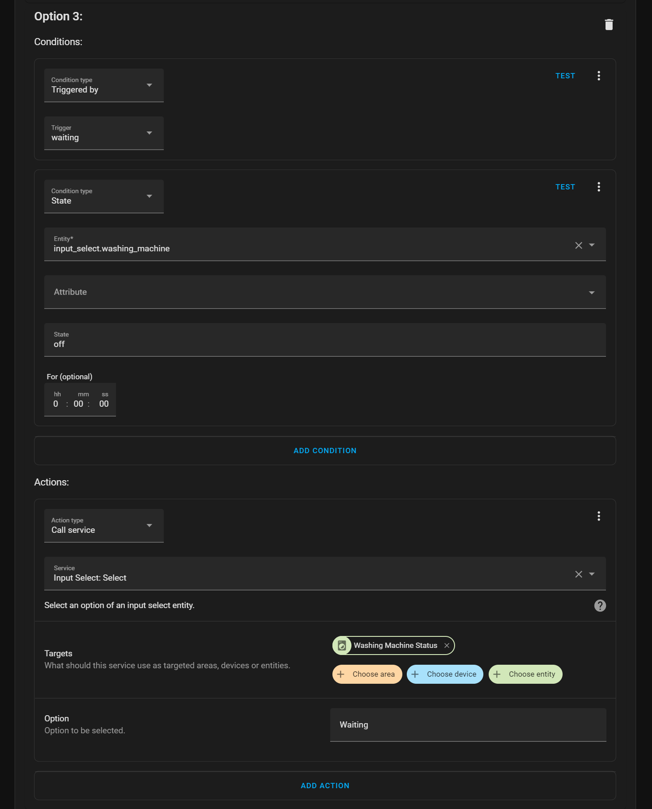Click Washing Machine Status chip label

(x=395, y=645)
